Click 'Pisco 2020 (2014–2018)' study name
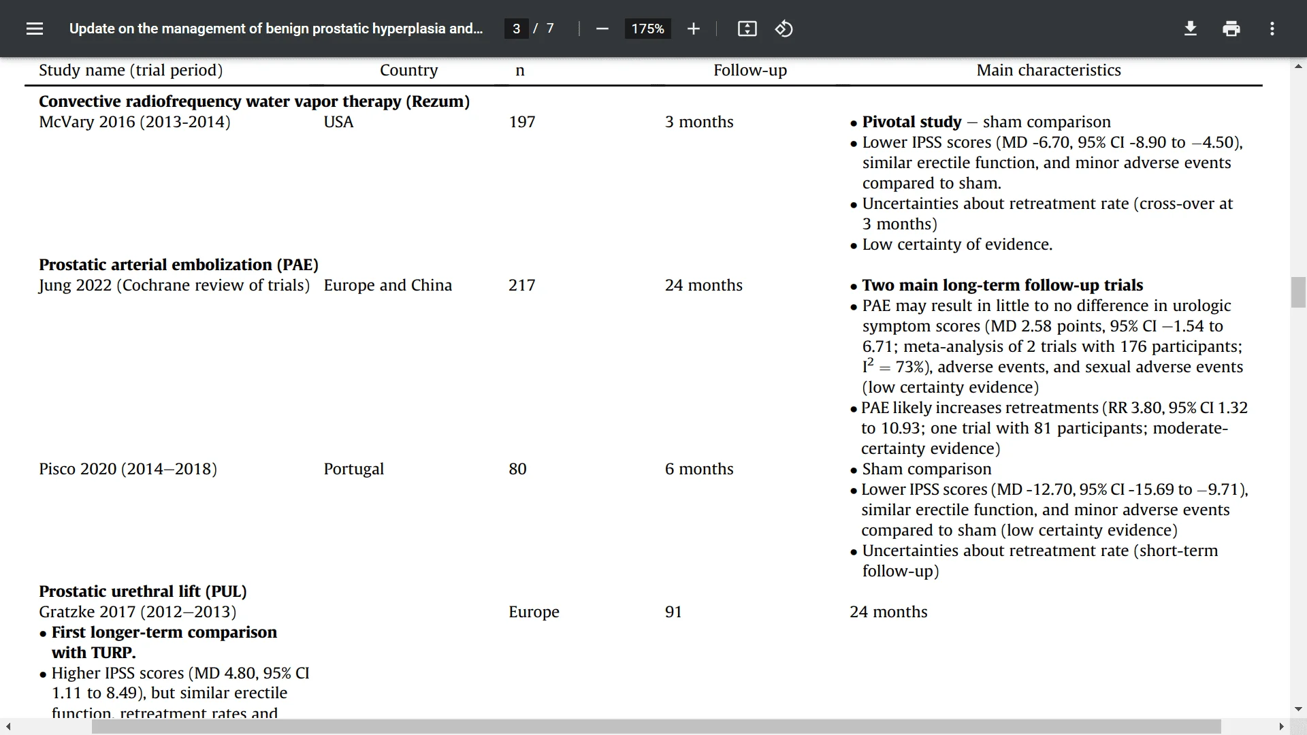 [x=128, y=469]
